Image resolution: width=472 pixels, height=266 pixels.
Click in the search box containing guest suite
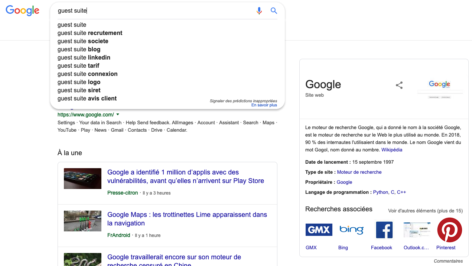(x=154, y=11)
